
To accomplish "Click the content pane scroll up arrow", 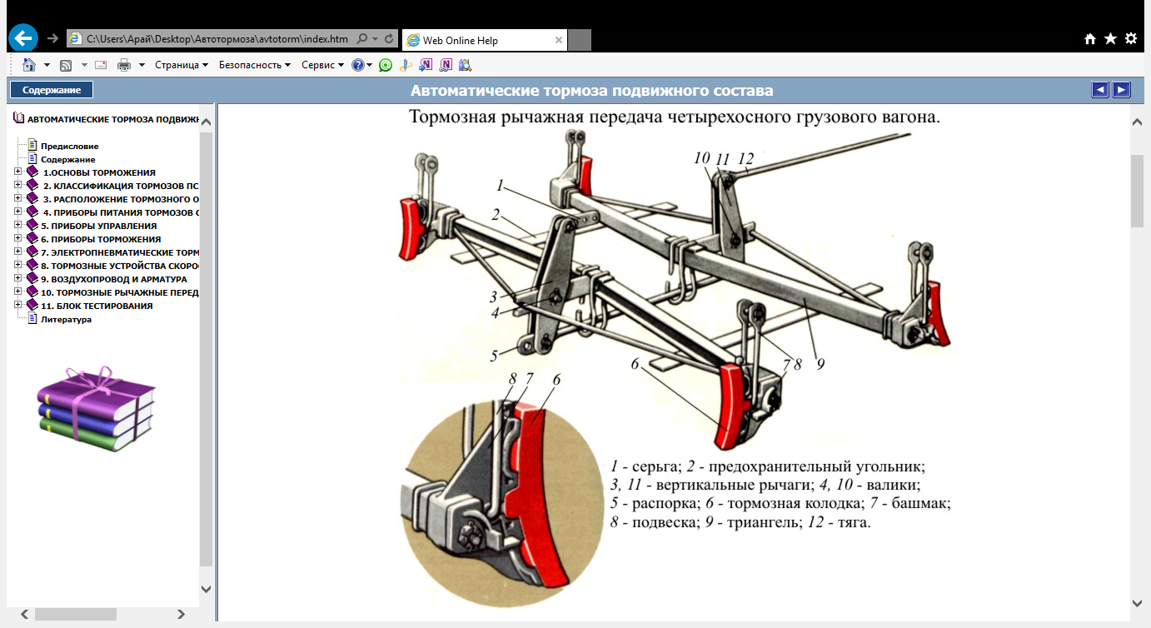I will pyautogui.click(x=1137, y=122).
